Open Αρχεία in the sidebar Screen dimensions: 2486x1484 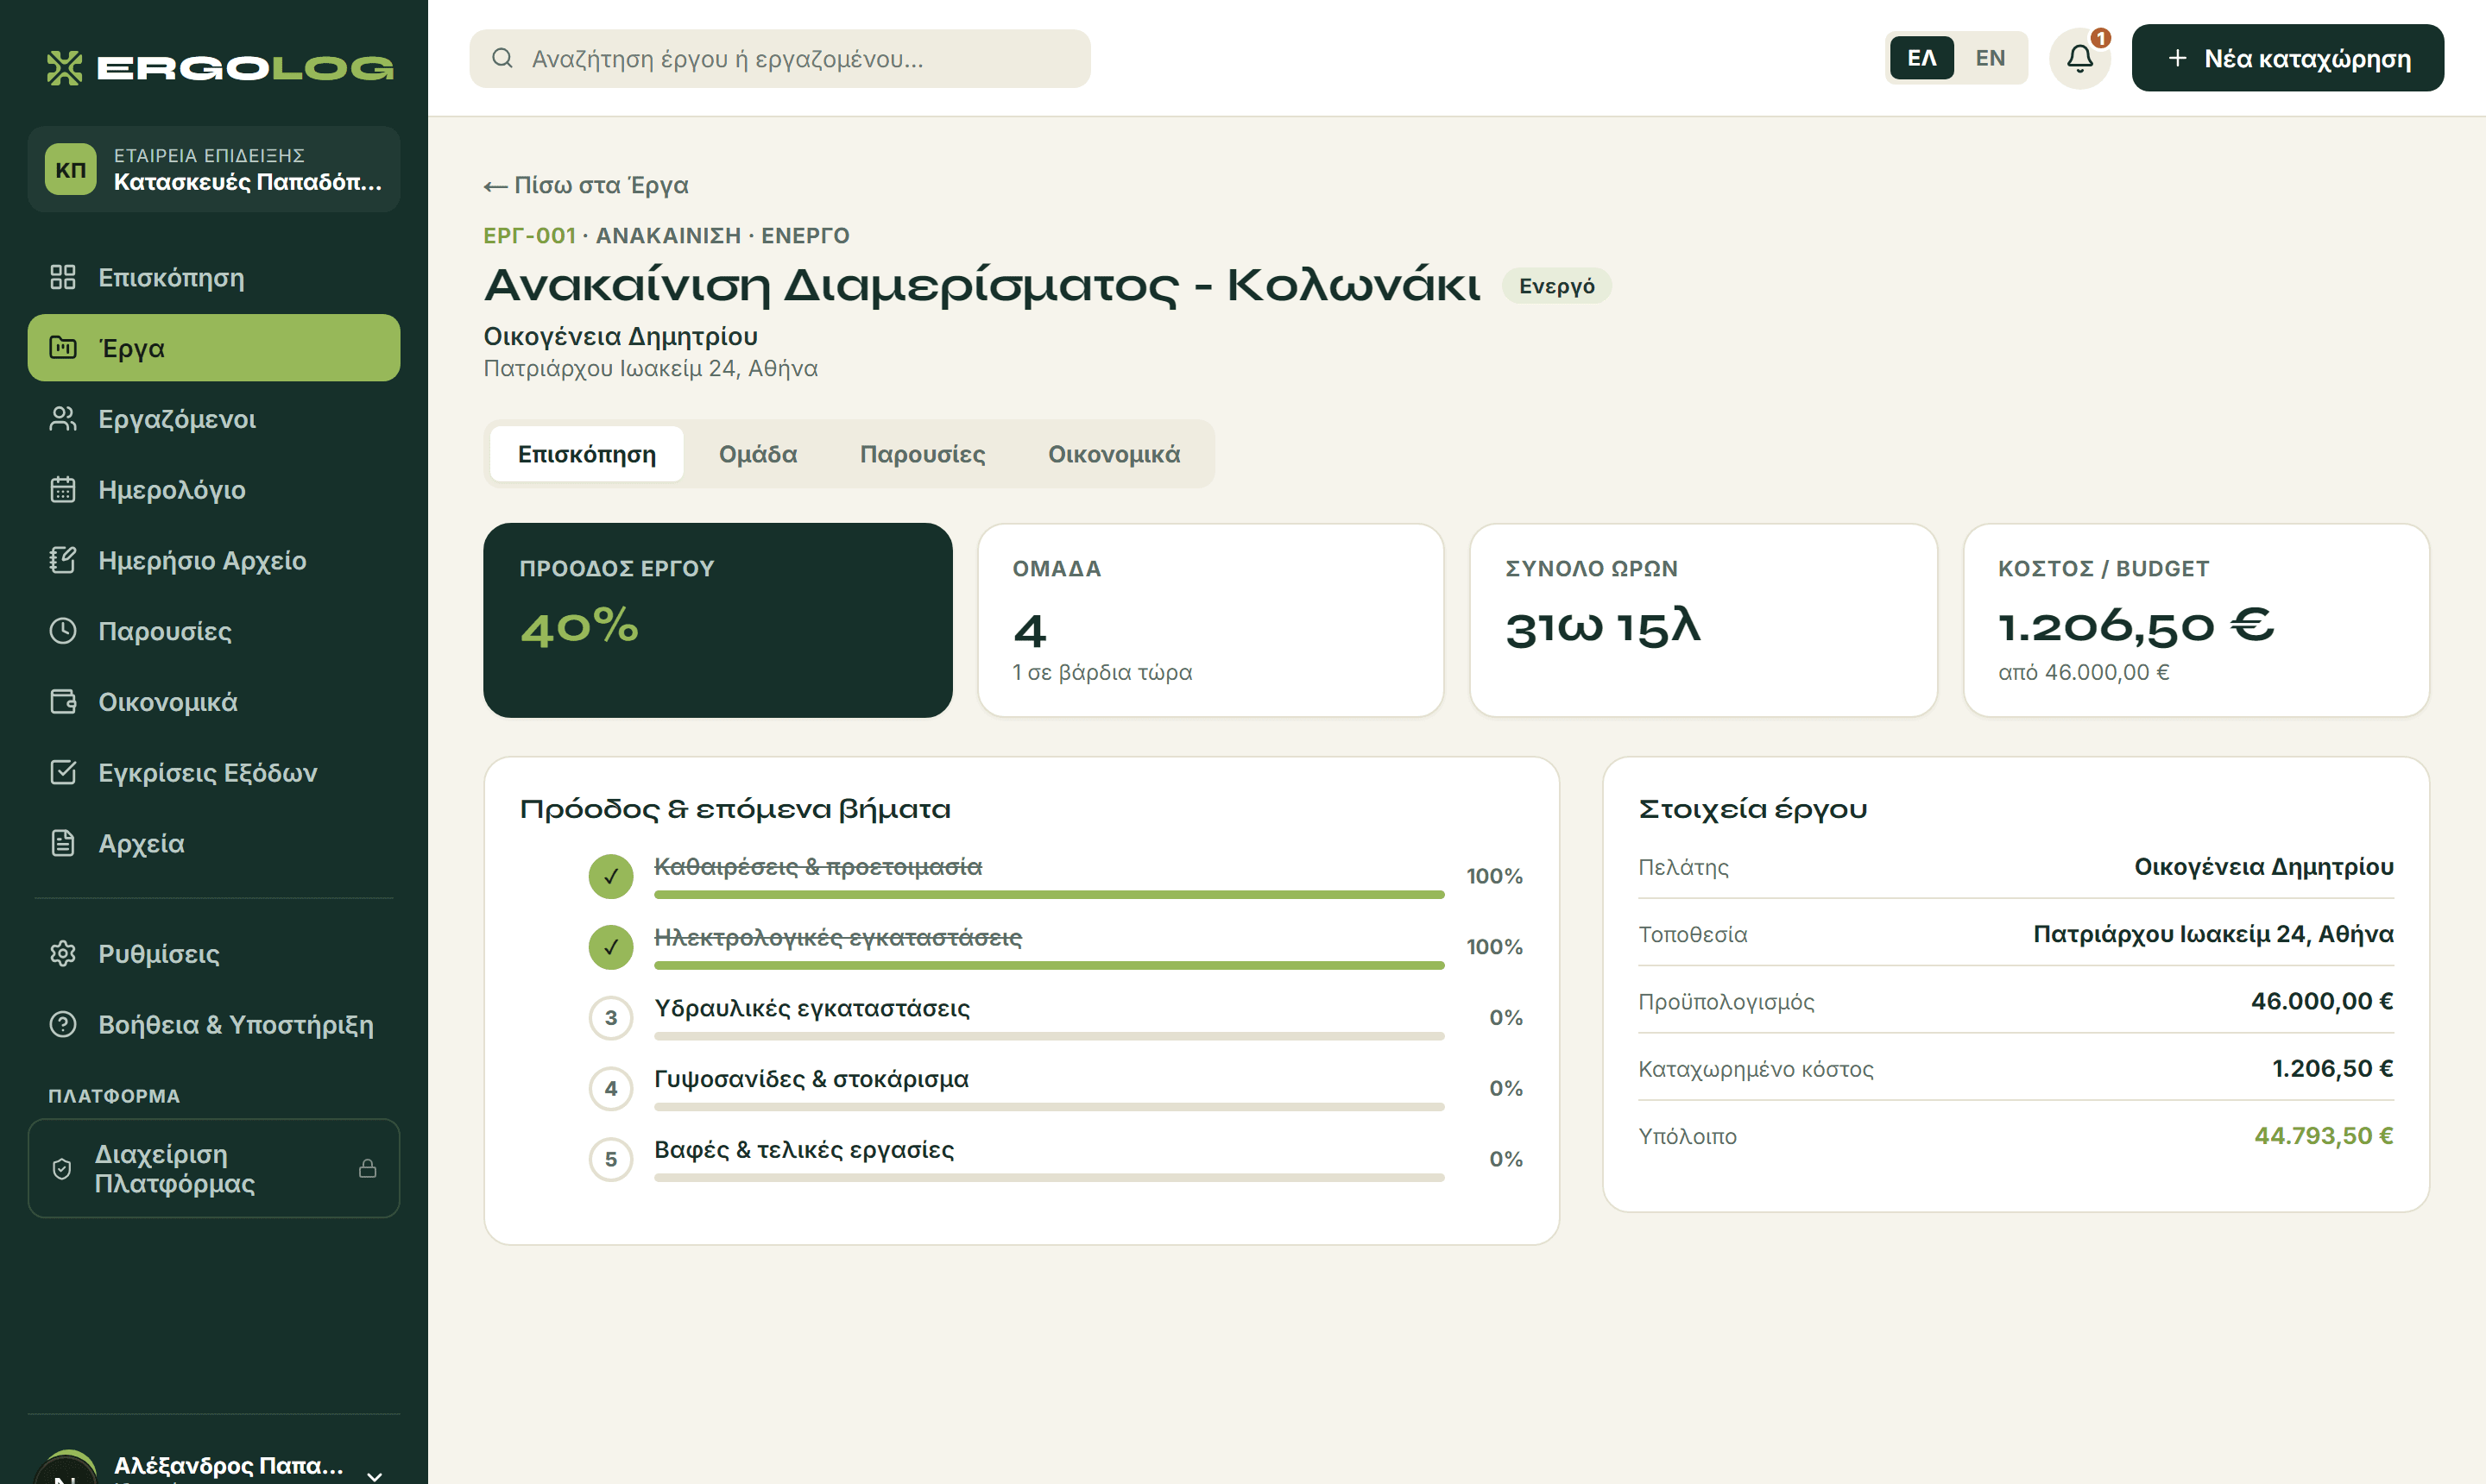(x=214, y=843)
